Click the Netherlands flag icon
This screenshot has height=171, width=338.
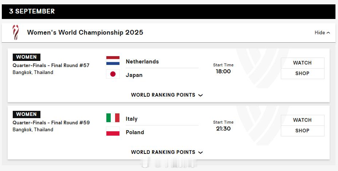point(113,61)
